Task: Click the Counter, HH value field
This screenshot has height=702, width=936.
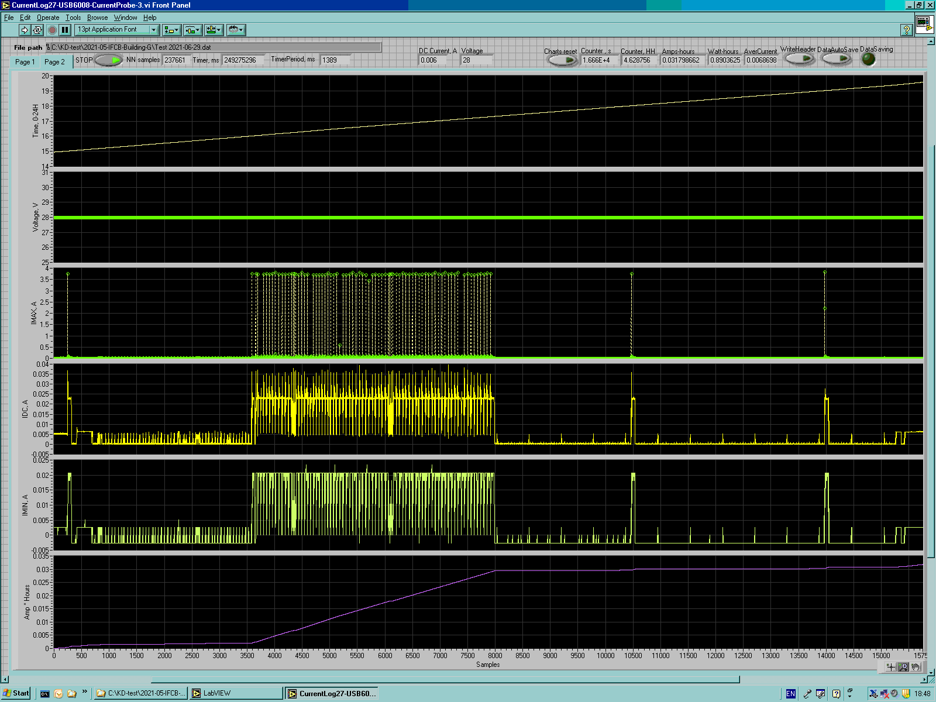Action: (640, 60)
